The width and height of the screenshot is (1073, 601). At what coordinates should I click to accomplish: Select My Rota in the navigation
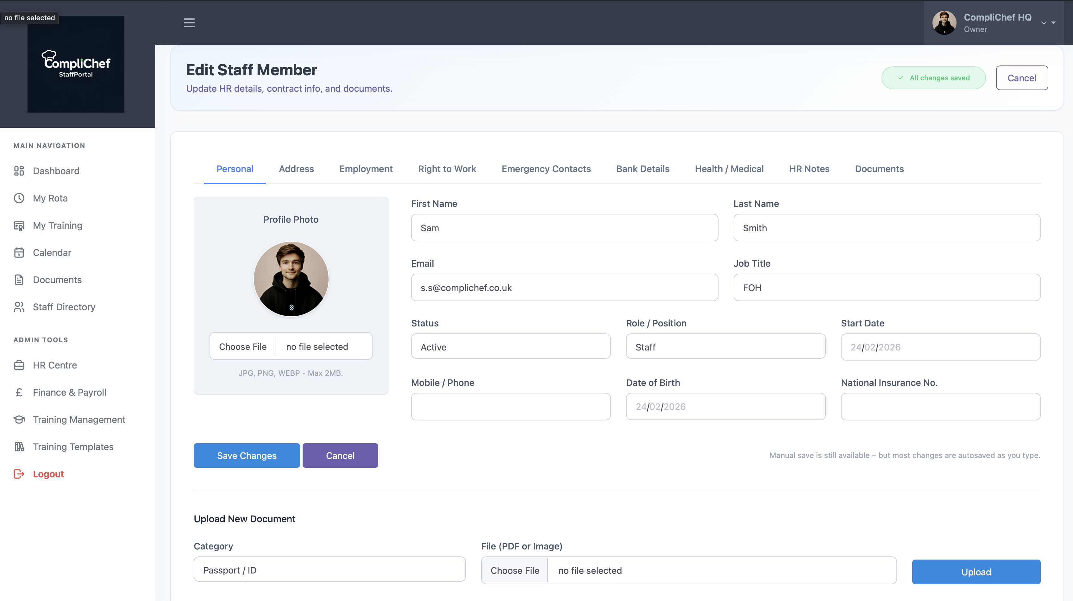coord(50,198)
